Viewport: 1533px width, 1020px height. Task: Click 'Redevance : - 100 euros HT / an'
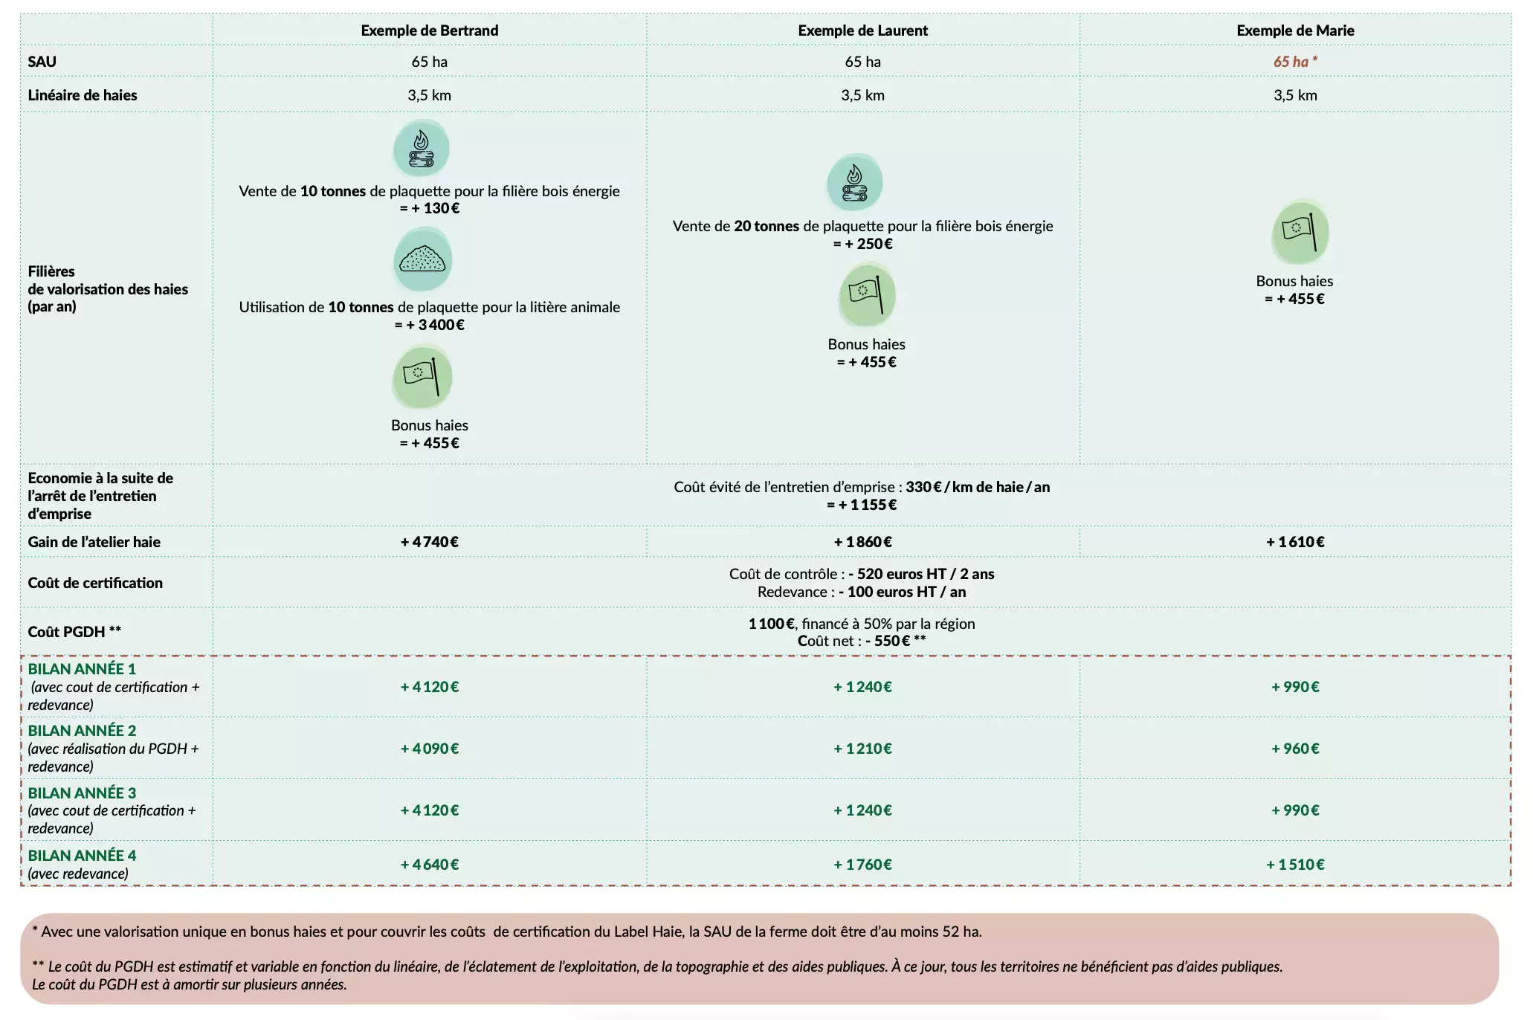862,592
